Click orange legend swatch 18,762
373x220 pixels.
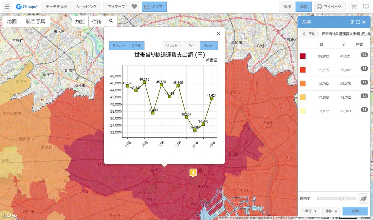tap(303, 83)
